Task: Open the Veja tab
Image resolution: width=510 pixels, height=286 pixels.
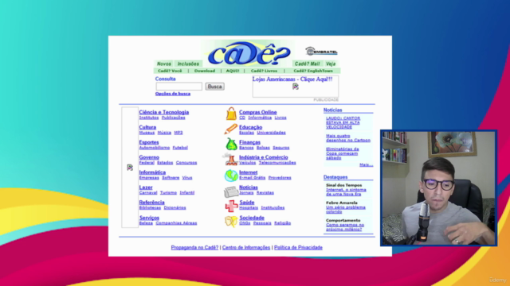Action: 331,64
